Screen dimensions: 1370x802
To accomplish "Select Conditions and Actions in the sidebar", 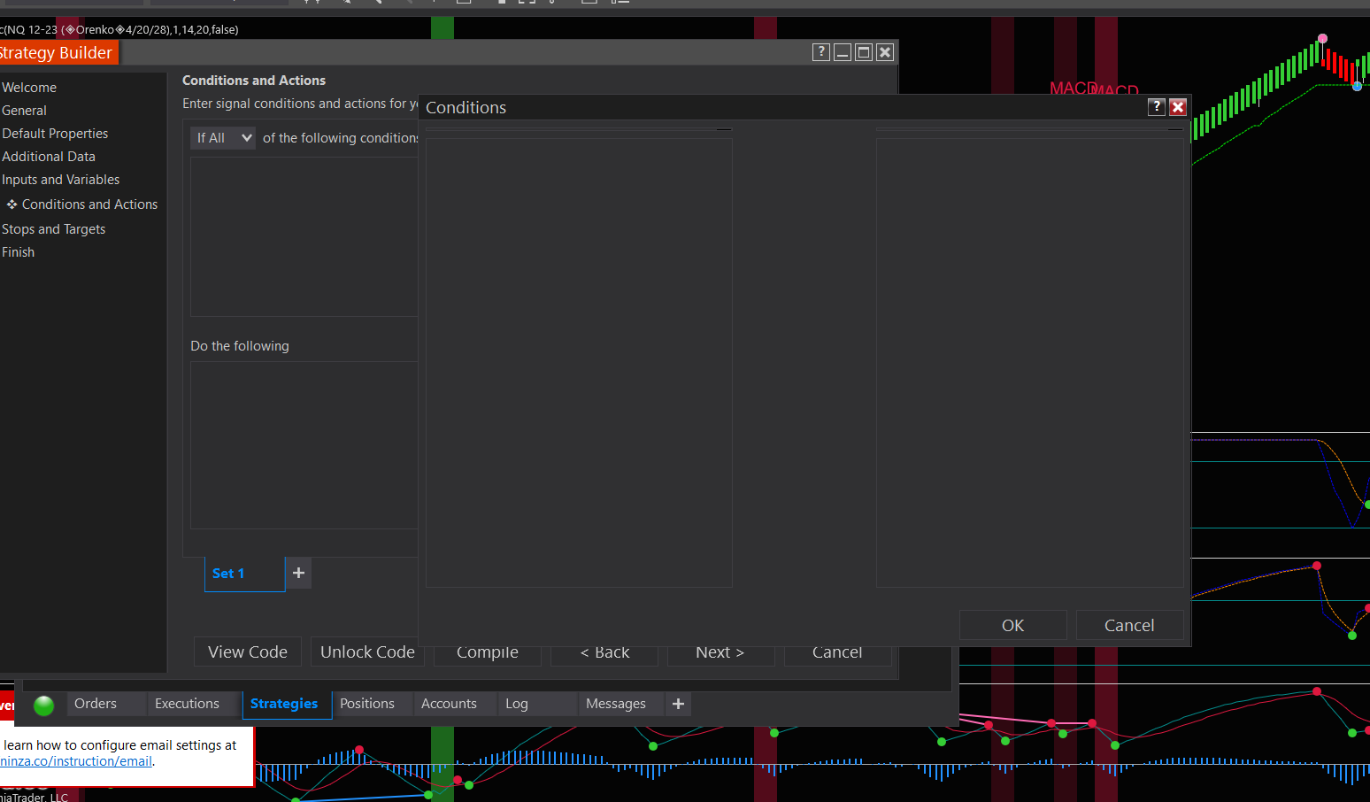I will [89, 204].
